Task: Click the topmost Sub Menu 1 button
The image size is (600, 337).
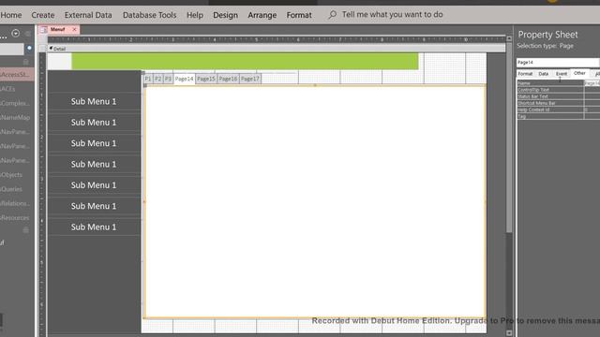Action: pos(94,101)
